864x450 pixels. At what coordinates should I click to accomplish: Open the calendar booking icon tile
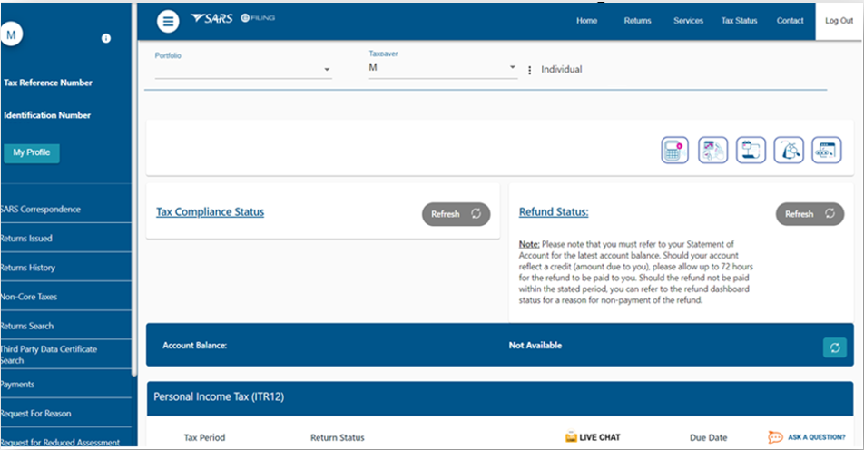(751, 150)
